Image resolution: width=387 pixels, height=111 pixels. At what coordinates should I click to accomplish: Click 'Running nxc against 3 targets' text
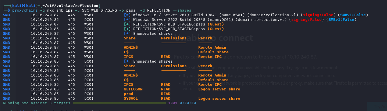(x=37, y=103)
